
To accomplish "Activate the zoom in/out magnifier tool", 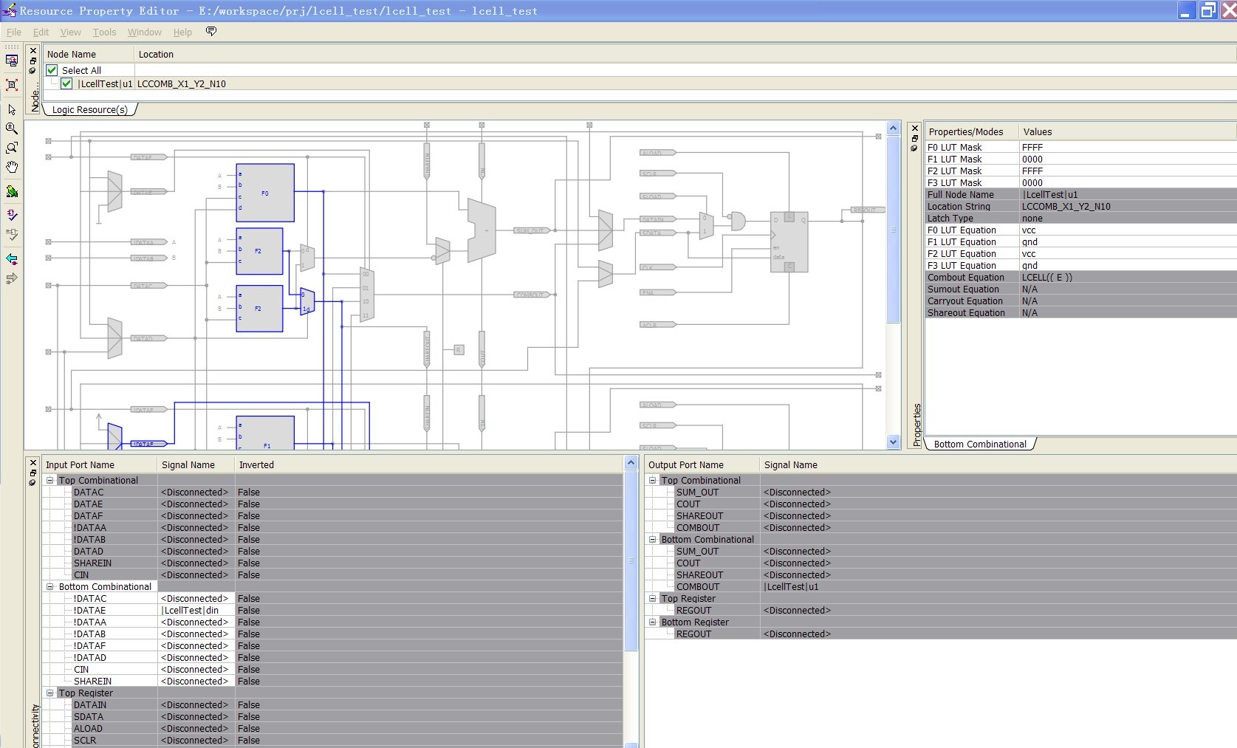I will click(x=12, y=128).
